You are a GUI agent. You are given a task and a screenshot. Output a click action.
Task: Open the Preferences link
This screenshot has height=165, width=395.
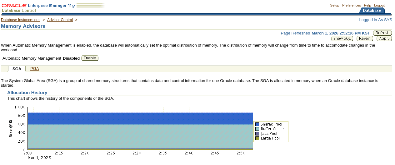coord(351,6)
